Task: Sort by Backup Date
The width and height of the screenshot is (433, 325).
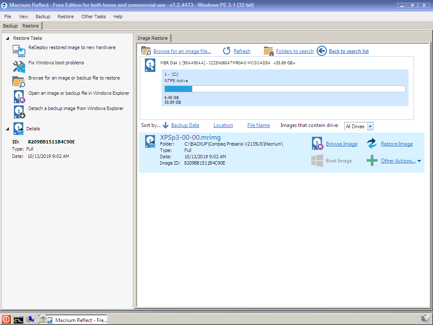Action: [185, 125]
